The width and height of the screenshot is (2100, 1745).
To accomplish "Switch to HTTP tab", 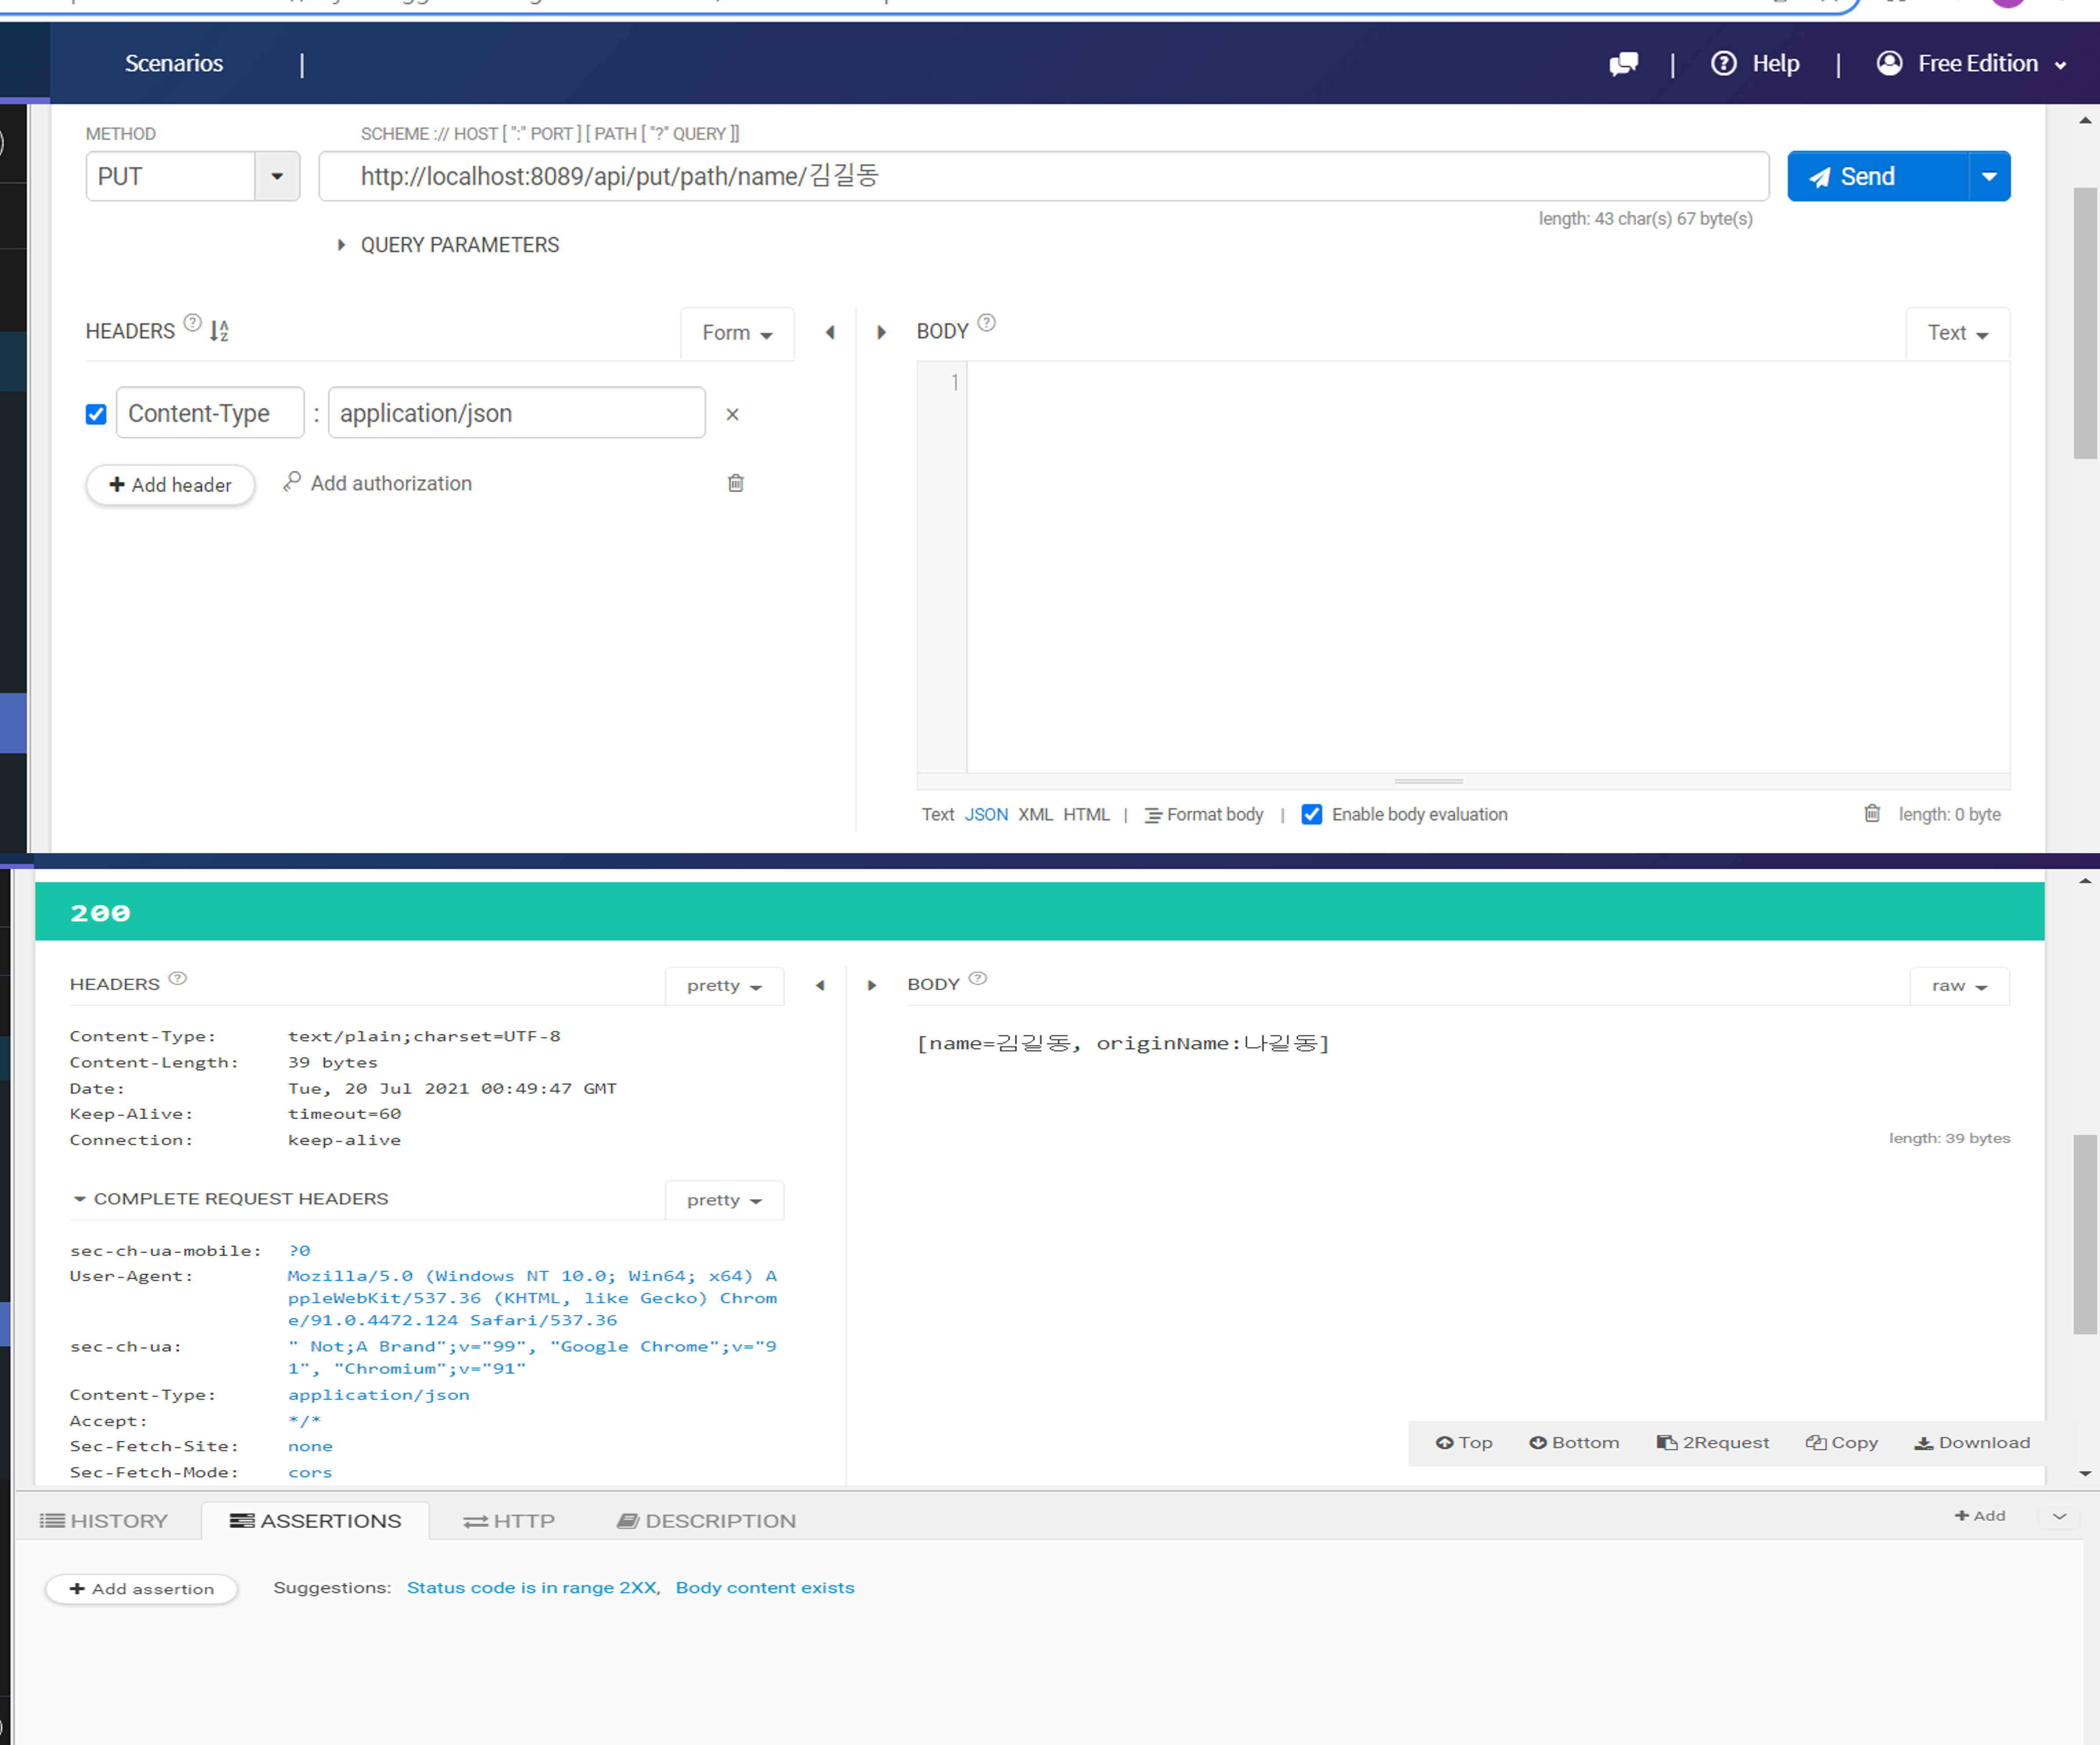I will (508, 1521).
